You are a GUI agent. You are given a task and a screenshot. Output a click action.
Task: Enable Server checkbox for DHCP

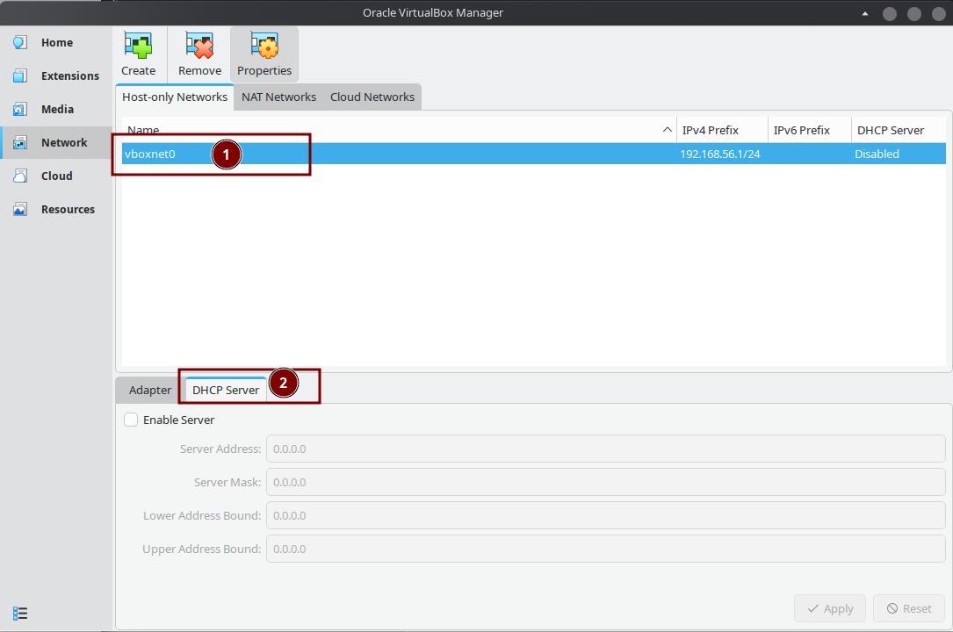click(x=131, y=420)
